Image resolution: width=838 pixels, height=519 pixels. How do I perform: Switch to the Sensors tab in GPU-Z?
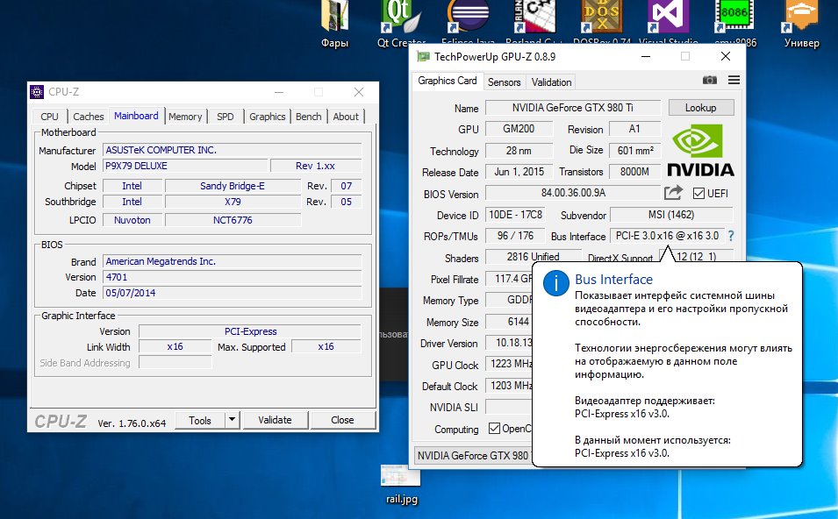tap(504, 82)
